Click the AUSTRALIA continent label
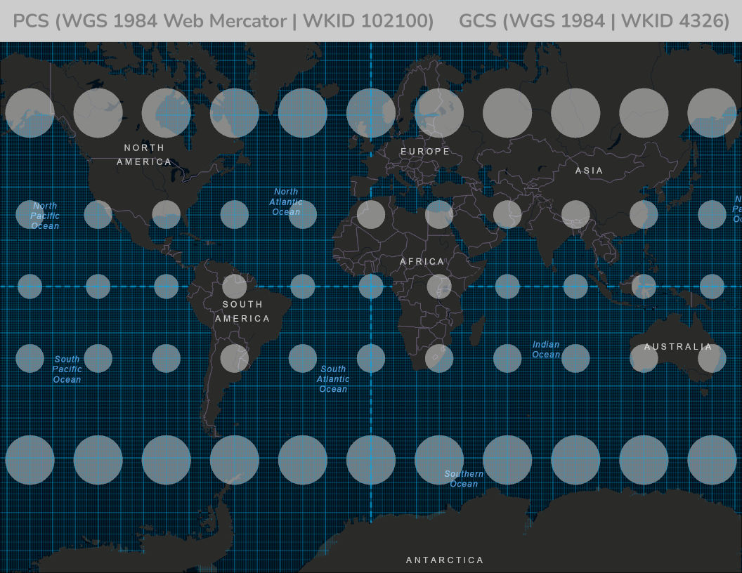Viewport: 742px width, 573px height. click(x=678, y=347)
